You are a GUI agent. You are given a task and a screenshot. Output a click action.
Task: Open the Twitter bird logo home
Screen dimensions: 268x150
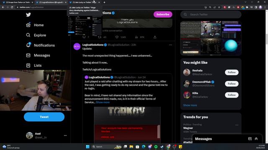(x=28, y=15)
